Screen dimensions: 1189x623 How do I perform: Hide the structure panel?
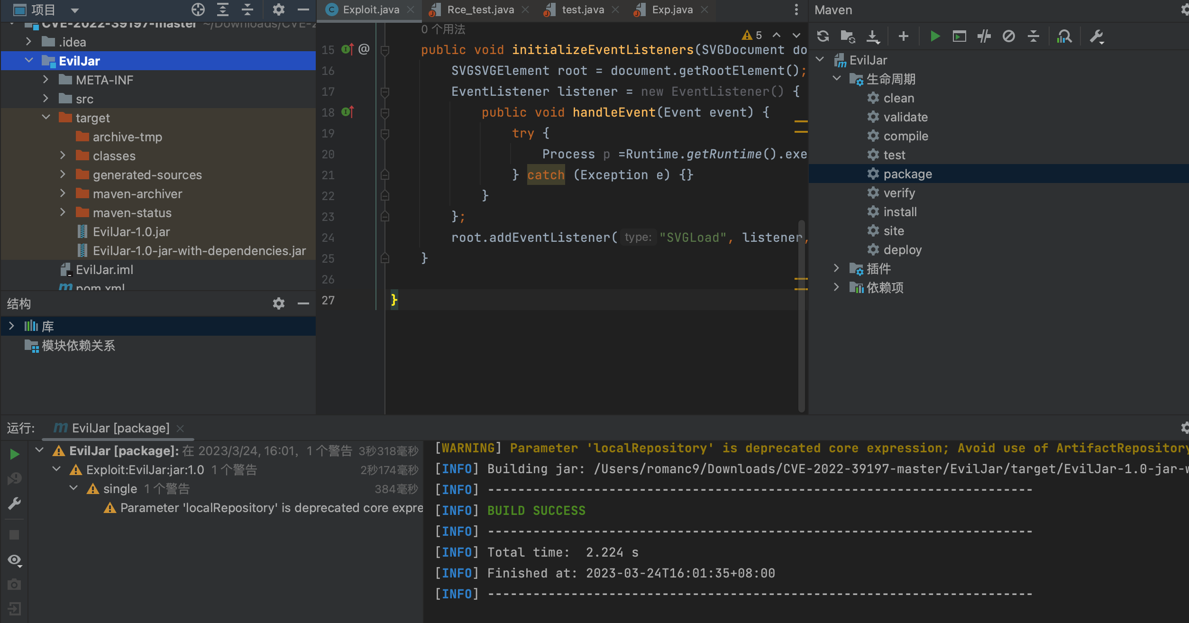(303, 303)
